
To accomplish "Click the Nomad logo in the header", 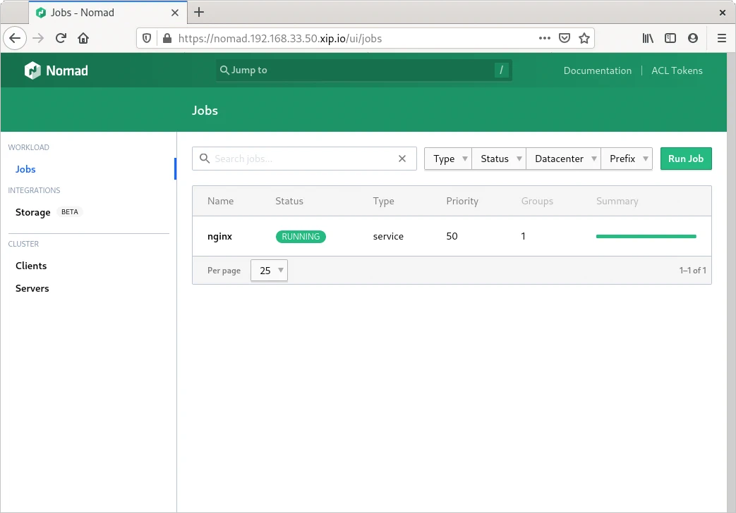I will point(56,70).
